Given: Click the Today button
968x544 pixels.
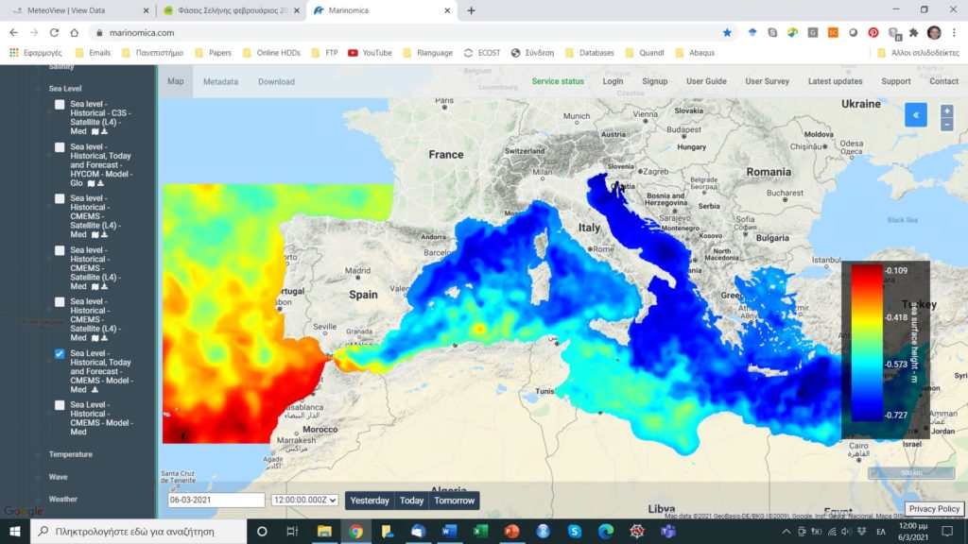Looking at the screenshot, I should click(x=412, y=501).
